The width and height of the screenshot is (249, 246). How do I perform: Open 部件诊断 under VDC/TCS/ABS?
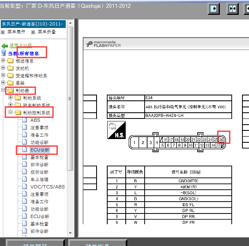tap(39, 231)
